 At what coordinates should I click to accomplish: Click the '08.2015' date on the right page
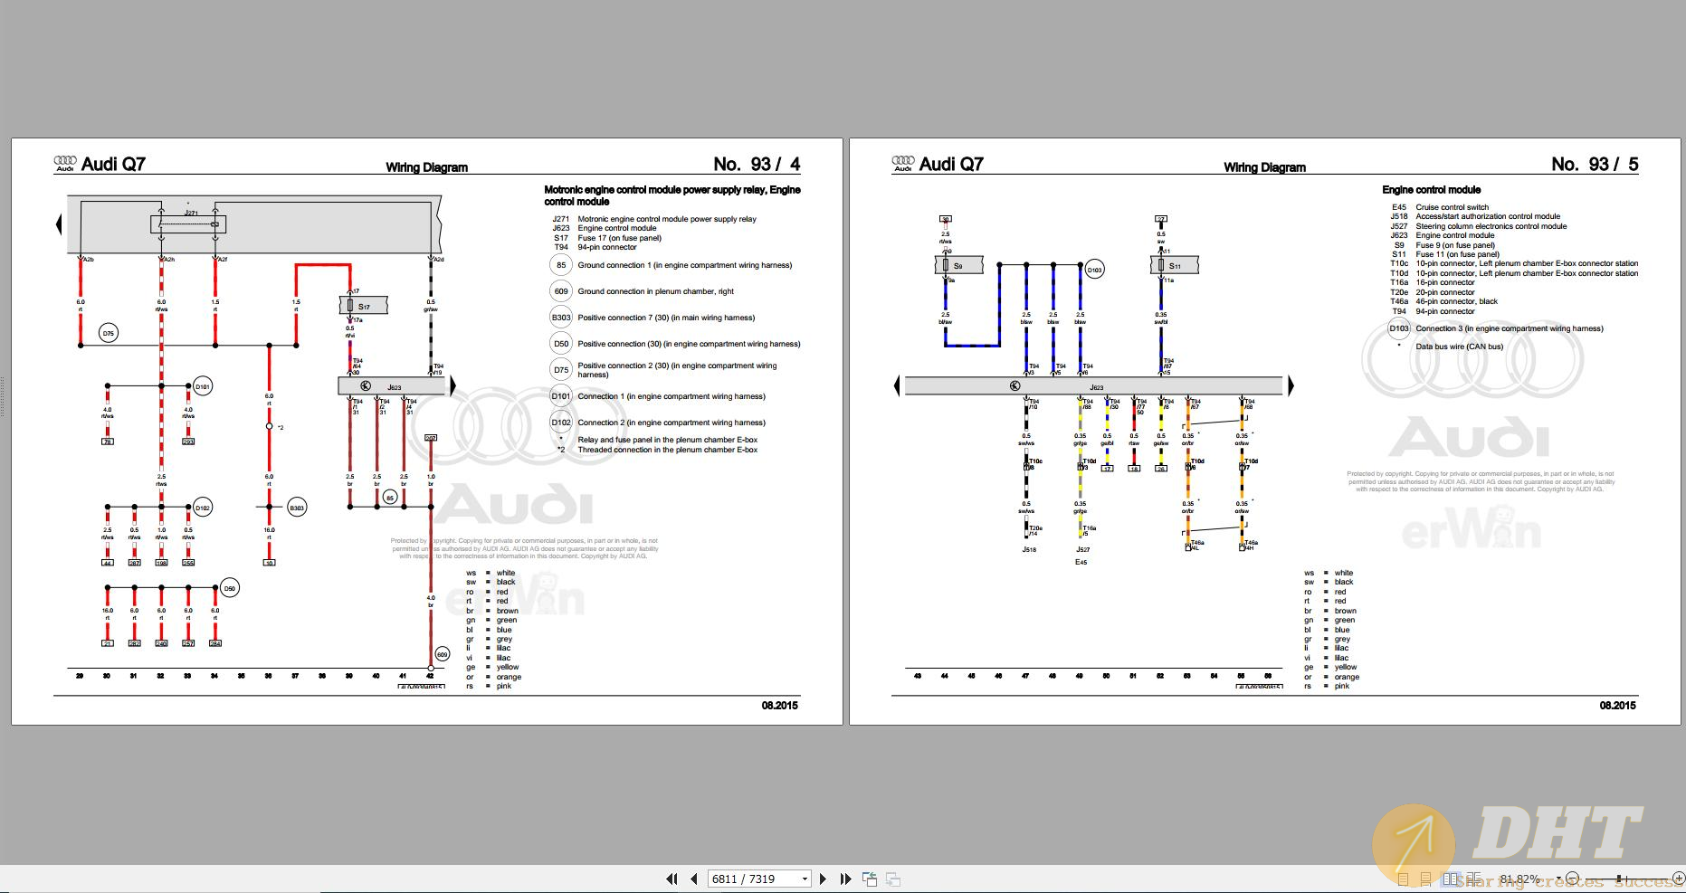tap(1618, 706)
